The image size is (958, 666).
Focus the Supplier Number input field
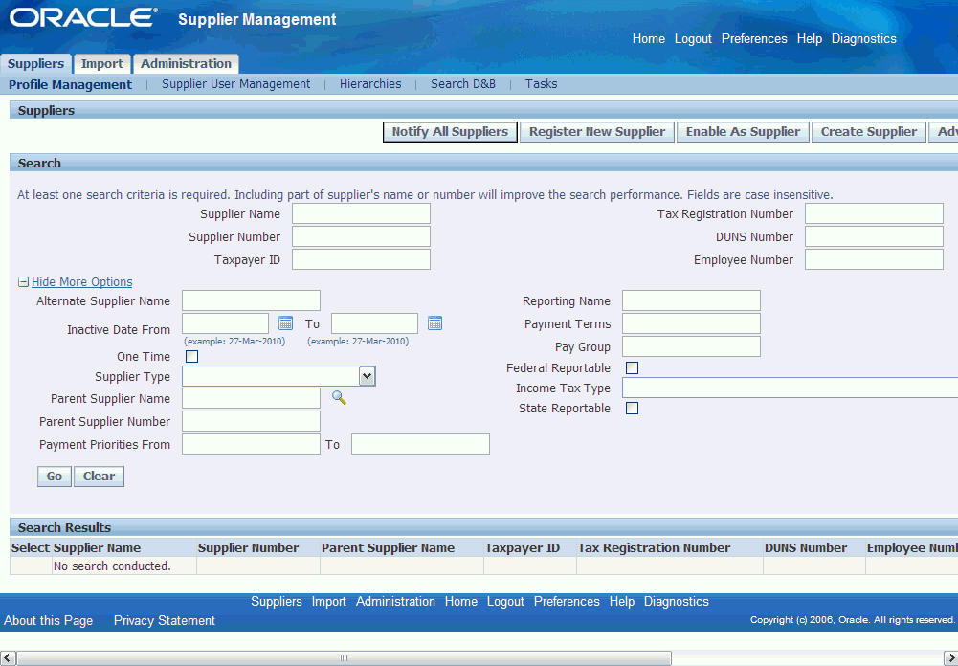point(361,236)
